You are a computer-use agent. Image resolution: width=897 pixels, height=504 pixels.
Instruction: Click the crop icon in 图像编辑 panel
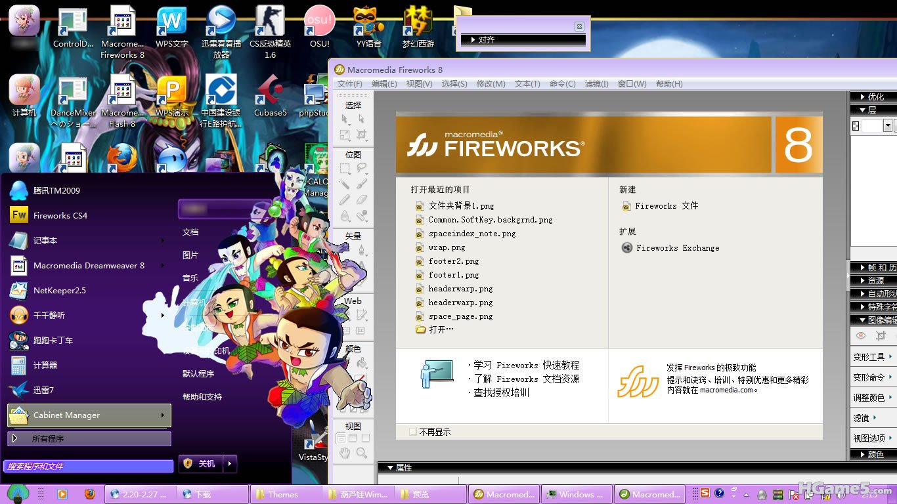[x=881, y=336]
